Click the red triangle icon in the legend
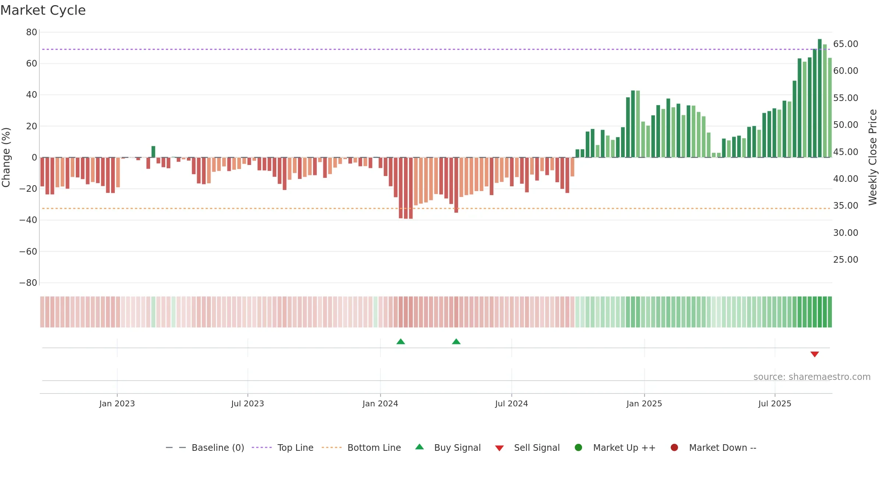Viewport: 883px width, 496px height. pos(499,448)
